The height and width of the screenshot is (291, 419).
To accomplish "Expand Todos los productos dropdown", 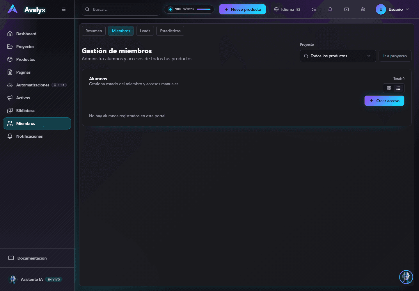I will [338, 56].
